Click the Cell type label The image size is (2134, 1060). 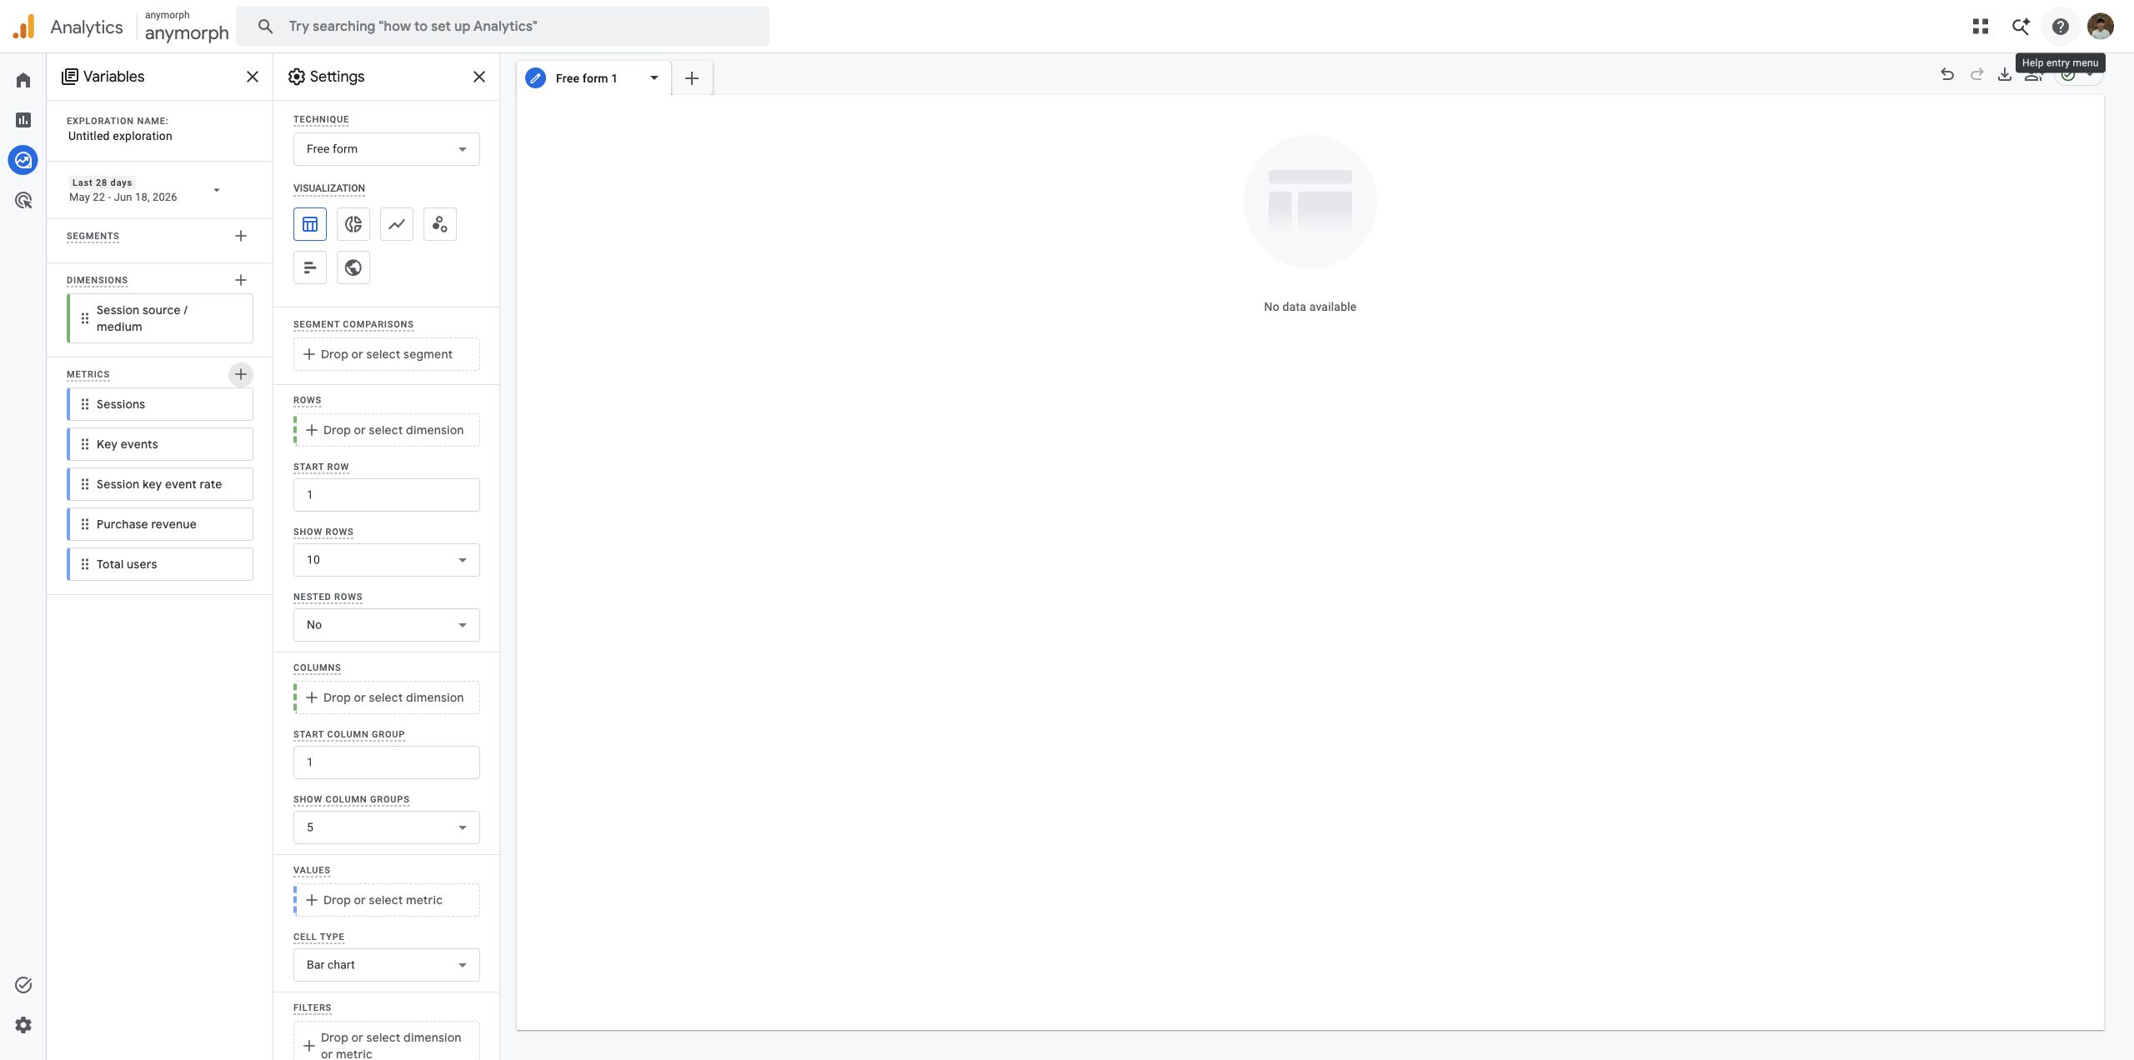tap(318, 937)
